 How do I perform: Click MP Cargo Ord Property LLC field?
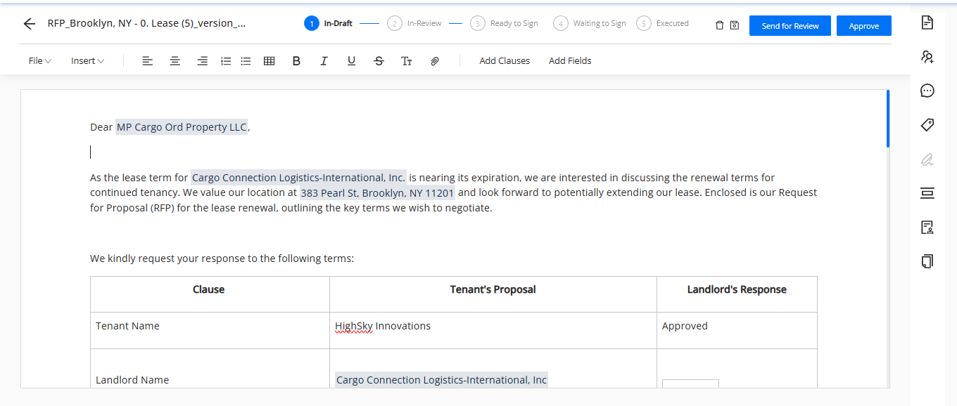[182, 127]
